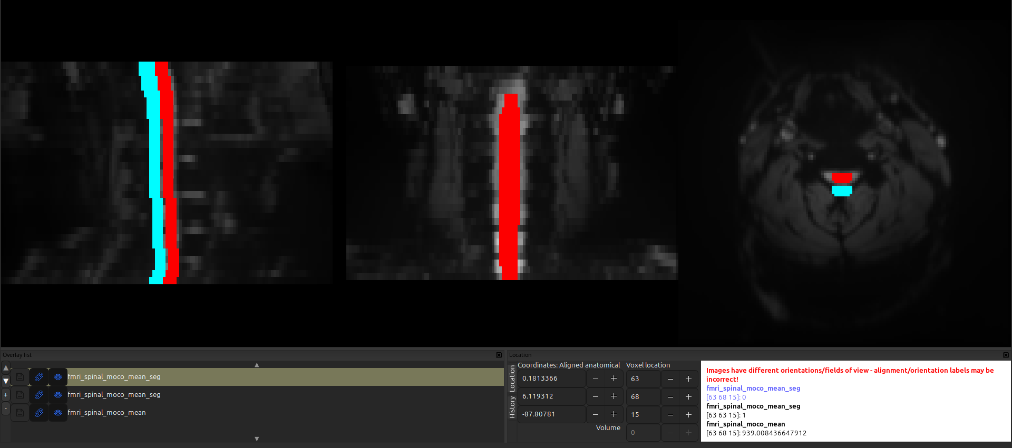The height and width of the screenshot is (448, 1012).
Task: Click inside the coronal view with red cord mask
Action: [512, 173]
